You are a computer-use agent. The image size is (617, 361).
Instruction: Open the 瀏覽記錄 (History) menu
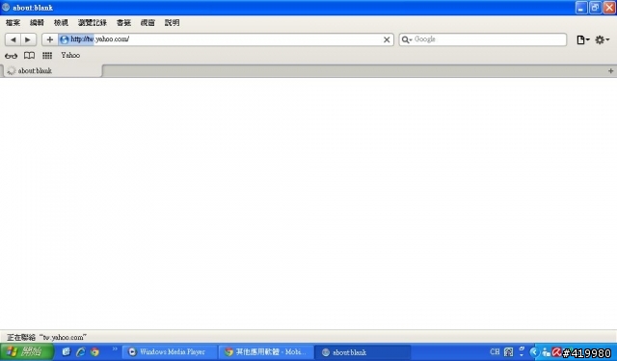(93, 23)
